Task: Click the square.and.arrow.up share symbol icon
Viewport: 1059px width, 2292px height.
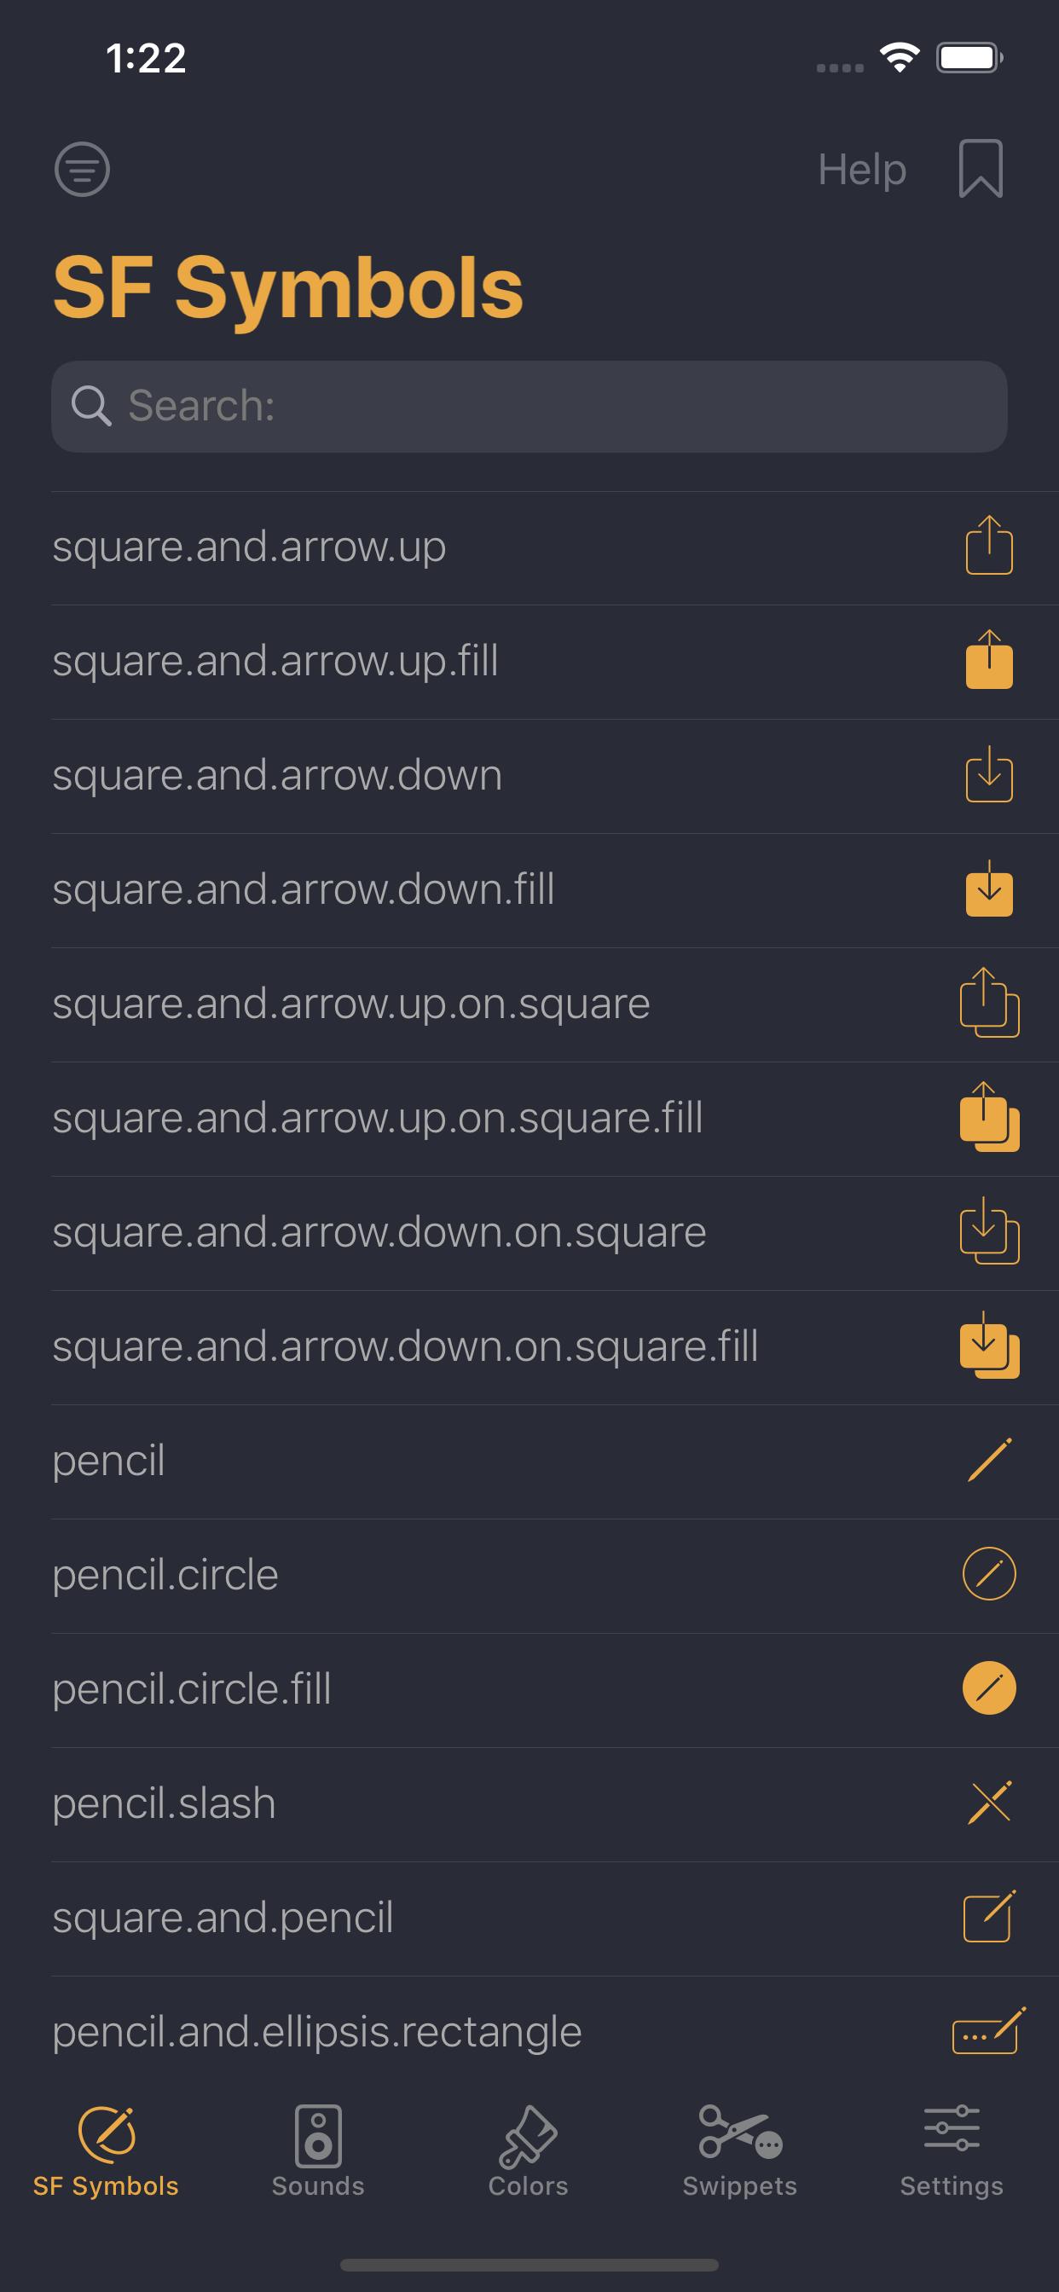Action: tap(989, 547)
